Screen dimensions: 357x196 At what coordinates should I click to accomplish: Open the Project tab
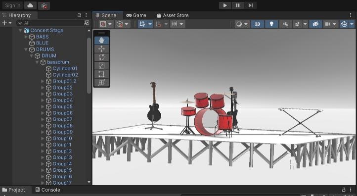[13, 190]
